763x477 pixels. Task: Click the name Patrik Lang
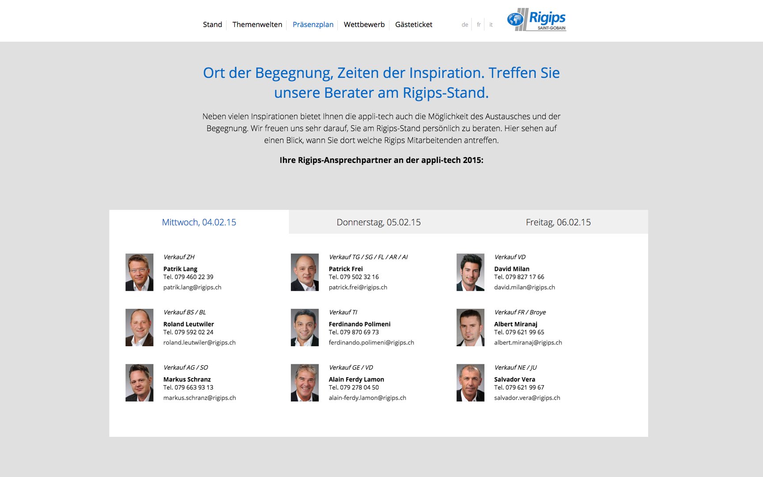pyautogui.click(x=180, y=269)
